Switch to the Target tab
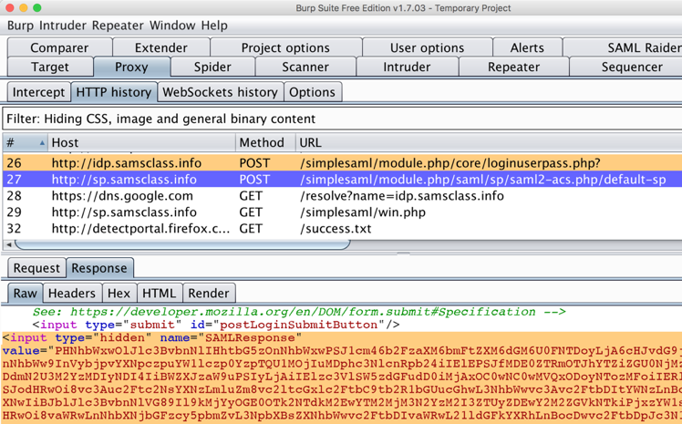The image size is (682, 424). click(50, 67)
